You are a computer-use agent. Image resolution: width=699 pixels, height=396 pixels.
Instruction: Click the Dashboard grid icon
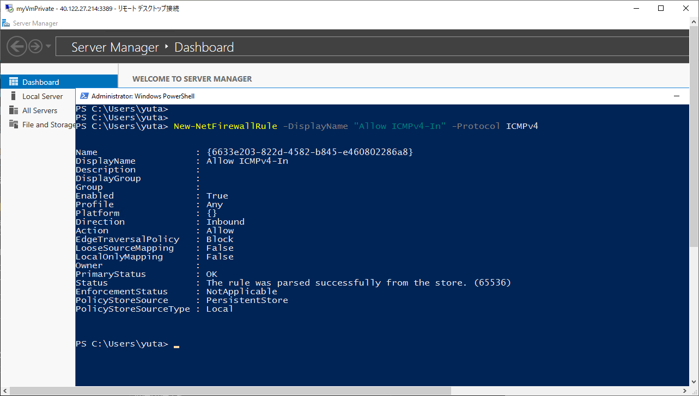(14, 82)
